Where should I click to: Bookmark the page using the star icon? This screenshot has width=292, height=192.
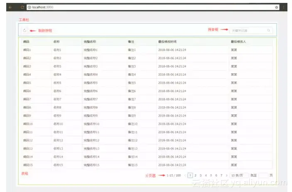[x=277, y=7]
